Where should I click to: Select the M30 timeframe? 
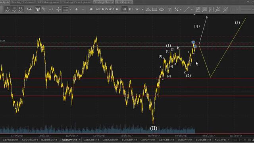click(x=112, y=10)
